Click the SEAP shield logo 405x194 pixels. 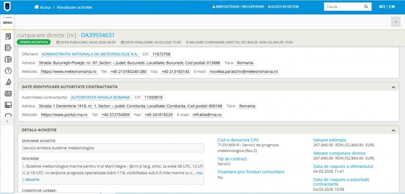click(8, 7)
